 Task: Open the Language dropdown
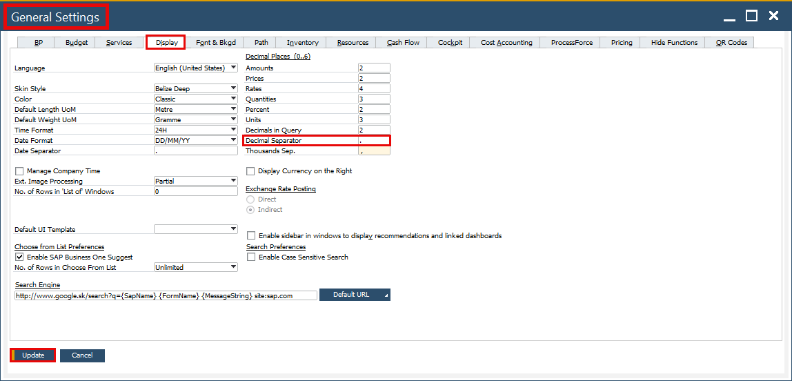[x=195, y=68]
